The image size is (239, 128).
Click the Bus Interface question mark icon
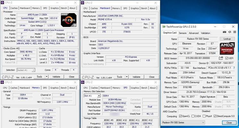coord(234,68)
